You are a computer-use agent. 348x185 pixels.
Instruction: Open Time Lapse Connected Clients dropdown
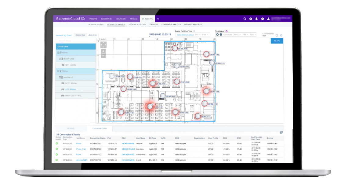point(232,34)
